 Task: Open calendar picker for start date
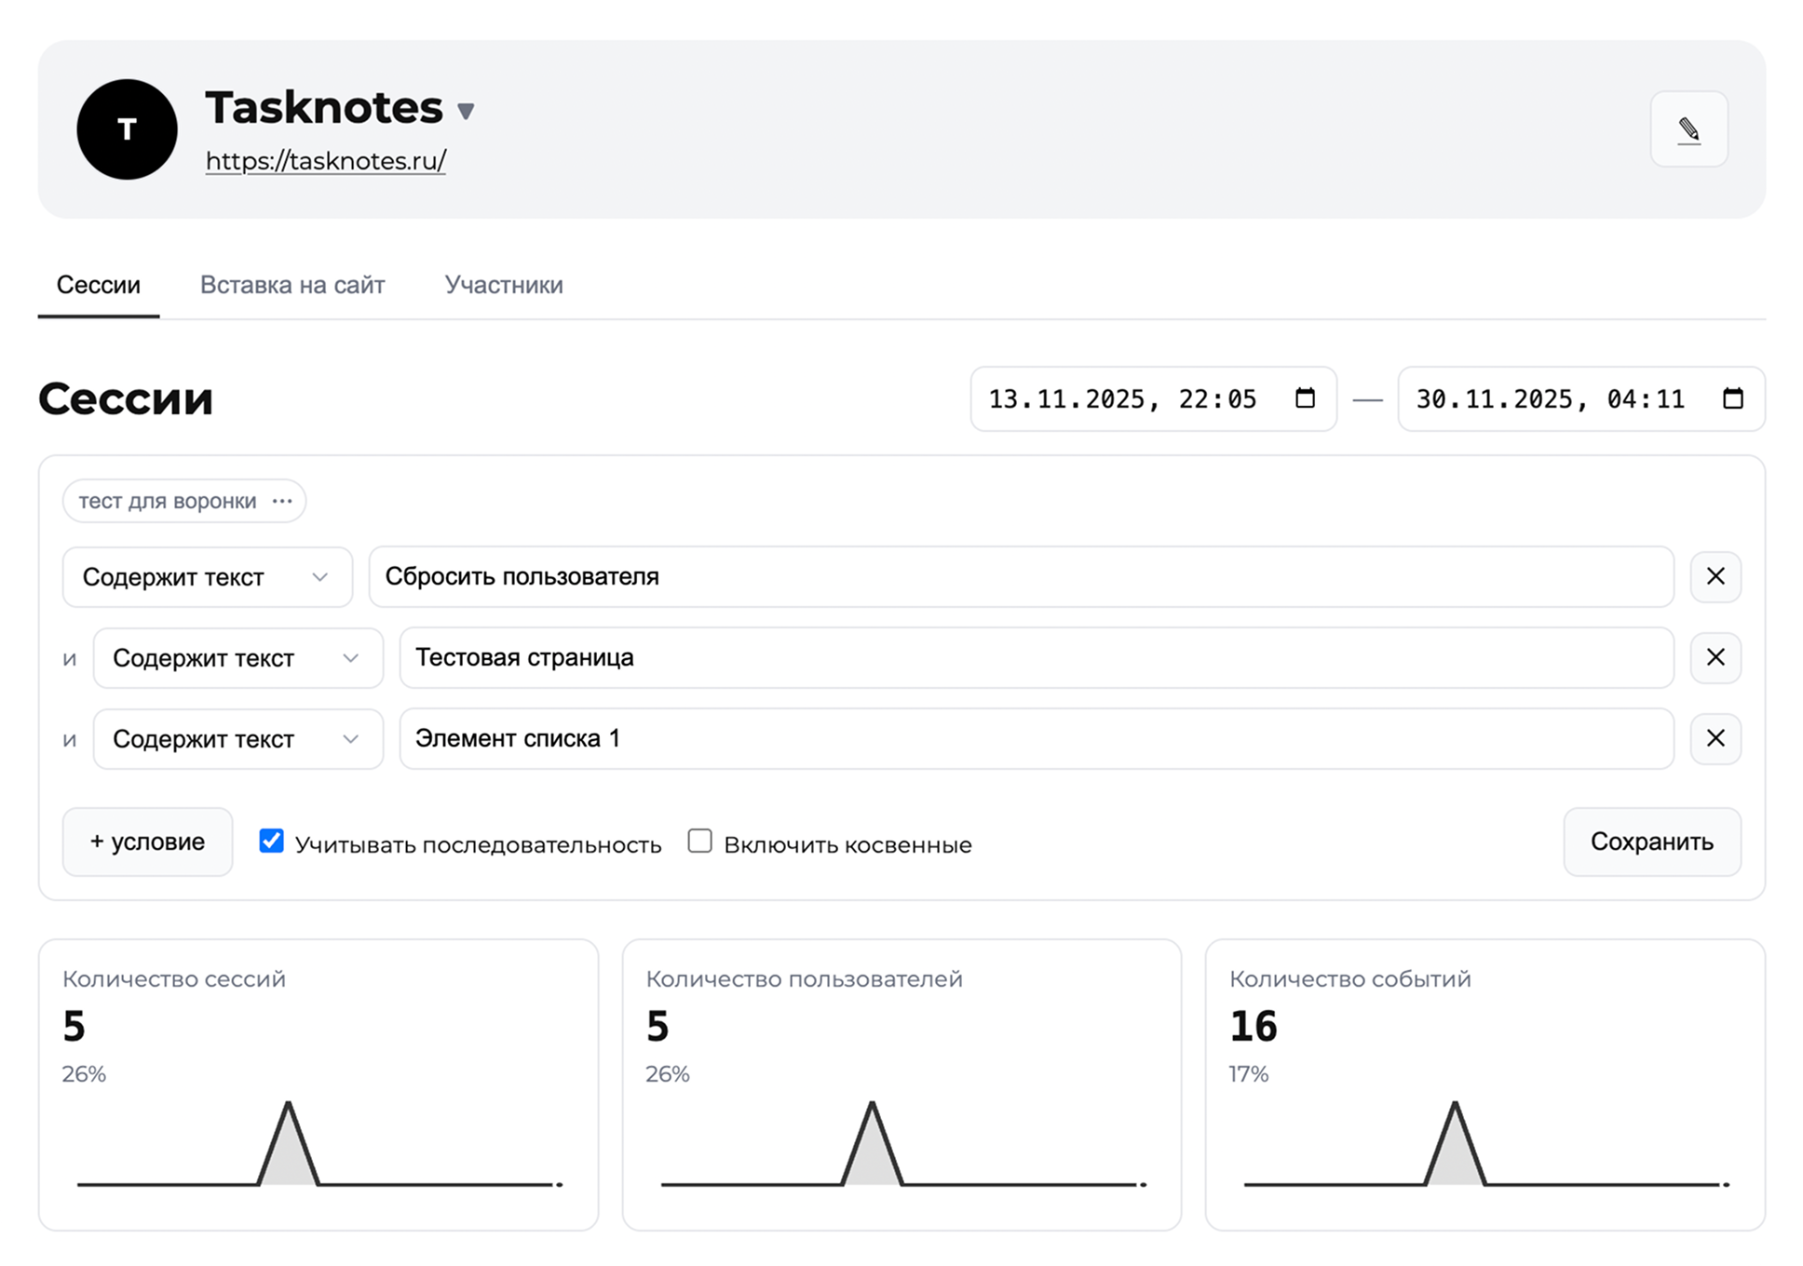1305,398
